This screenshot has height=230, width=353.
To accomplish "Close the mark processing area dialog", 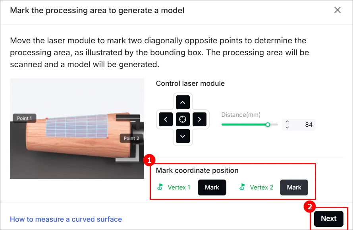I will 337,10.
